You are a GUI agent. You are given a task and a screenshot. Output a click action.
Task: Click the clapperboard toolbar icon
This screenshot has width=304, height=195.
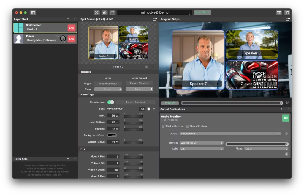(113, 12)
